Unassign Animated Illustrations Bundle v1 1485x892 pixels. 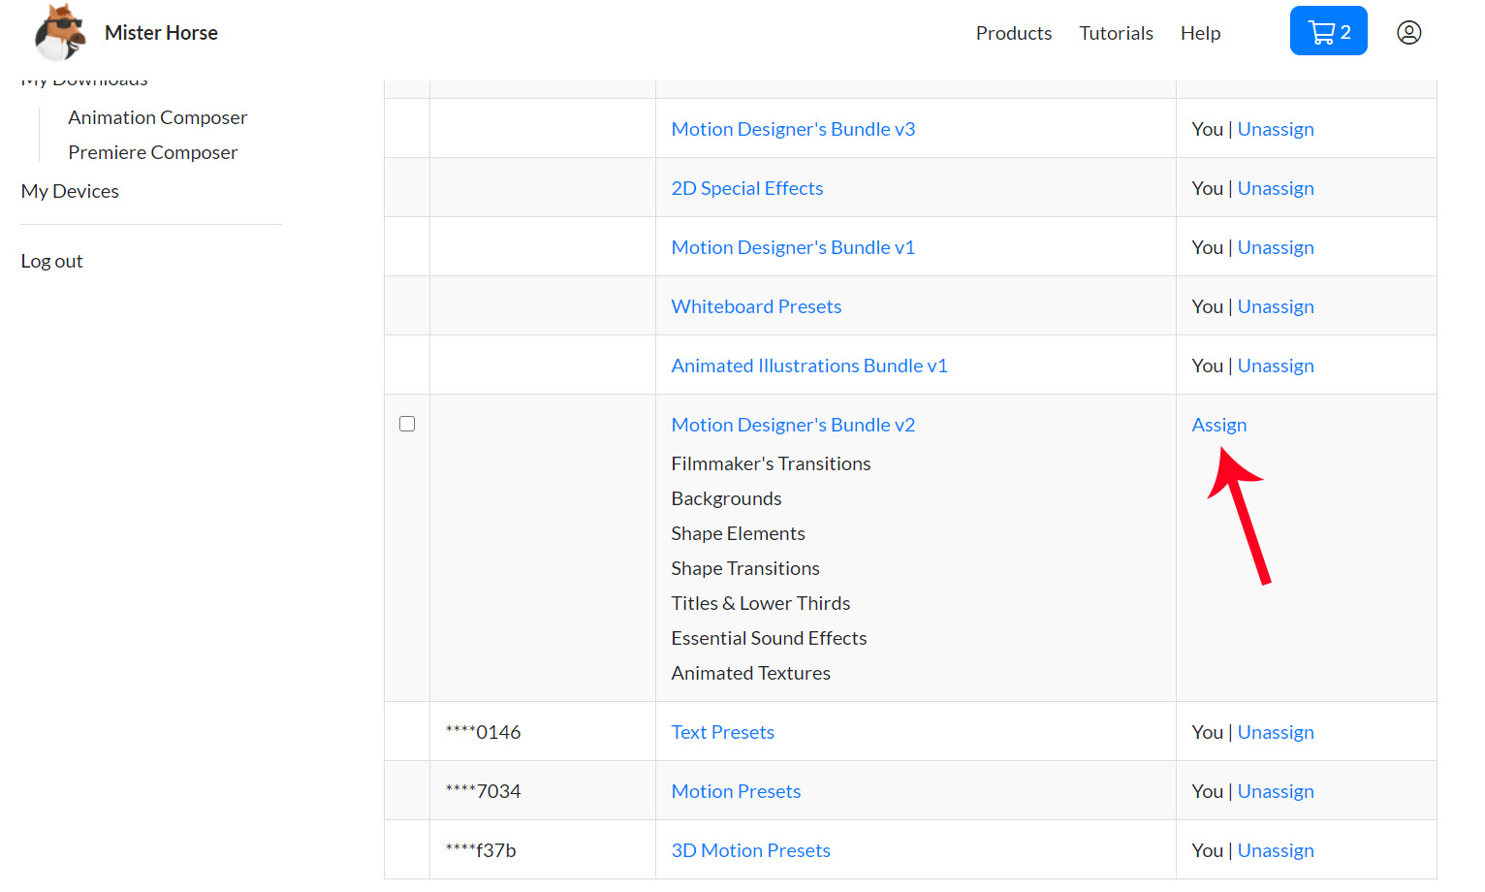1276,366
